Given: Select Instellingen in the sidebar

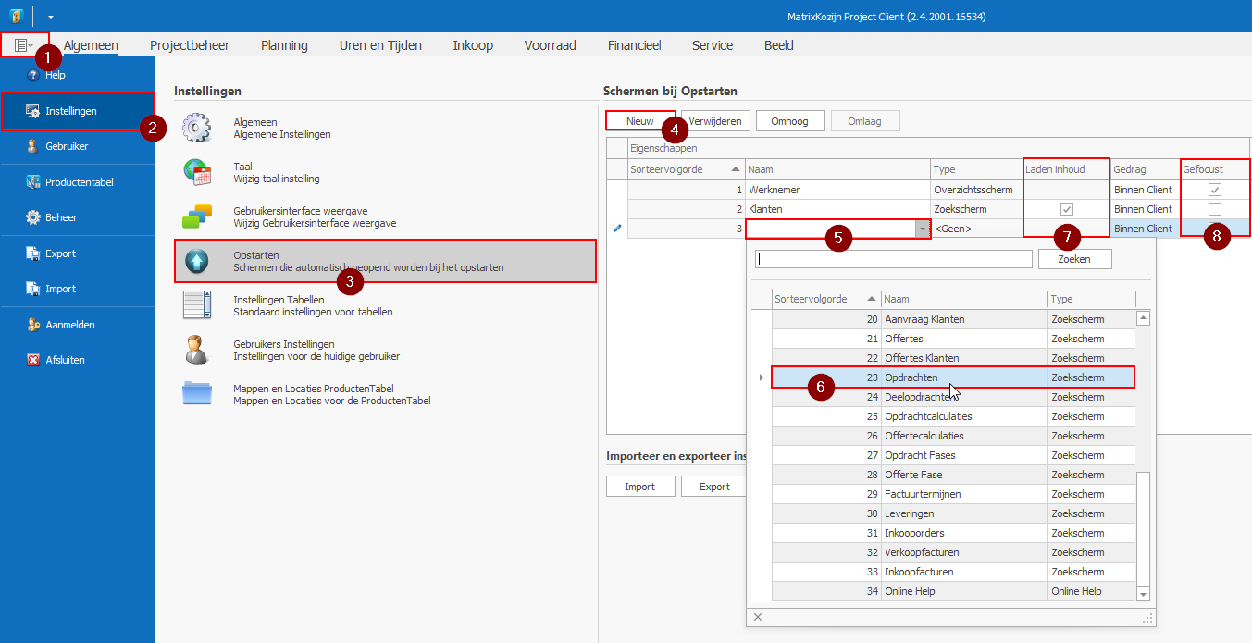Looking at the screenshot, I should pos(78,111).
